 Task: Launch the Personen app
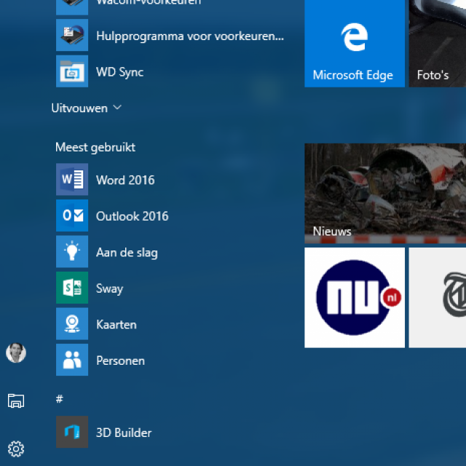click(120, 360)
